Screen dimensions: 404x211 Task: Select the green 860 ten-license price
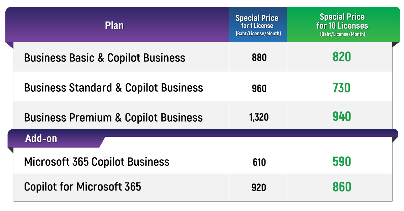[x=342, y=187]
